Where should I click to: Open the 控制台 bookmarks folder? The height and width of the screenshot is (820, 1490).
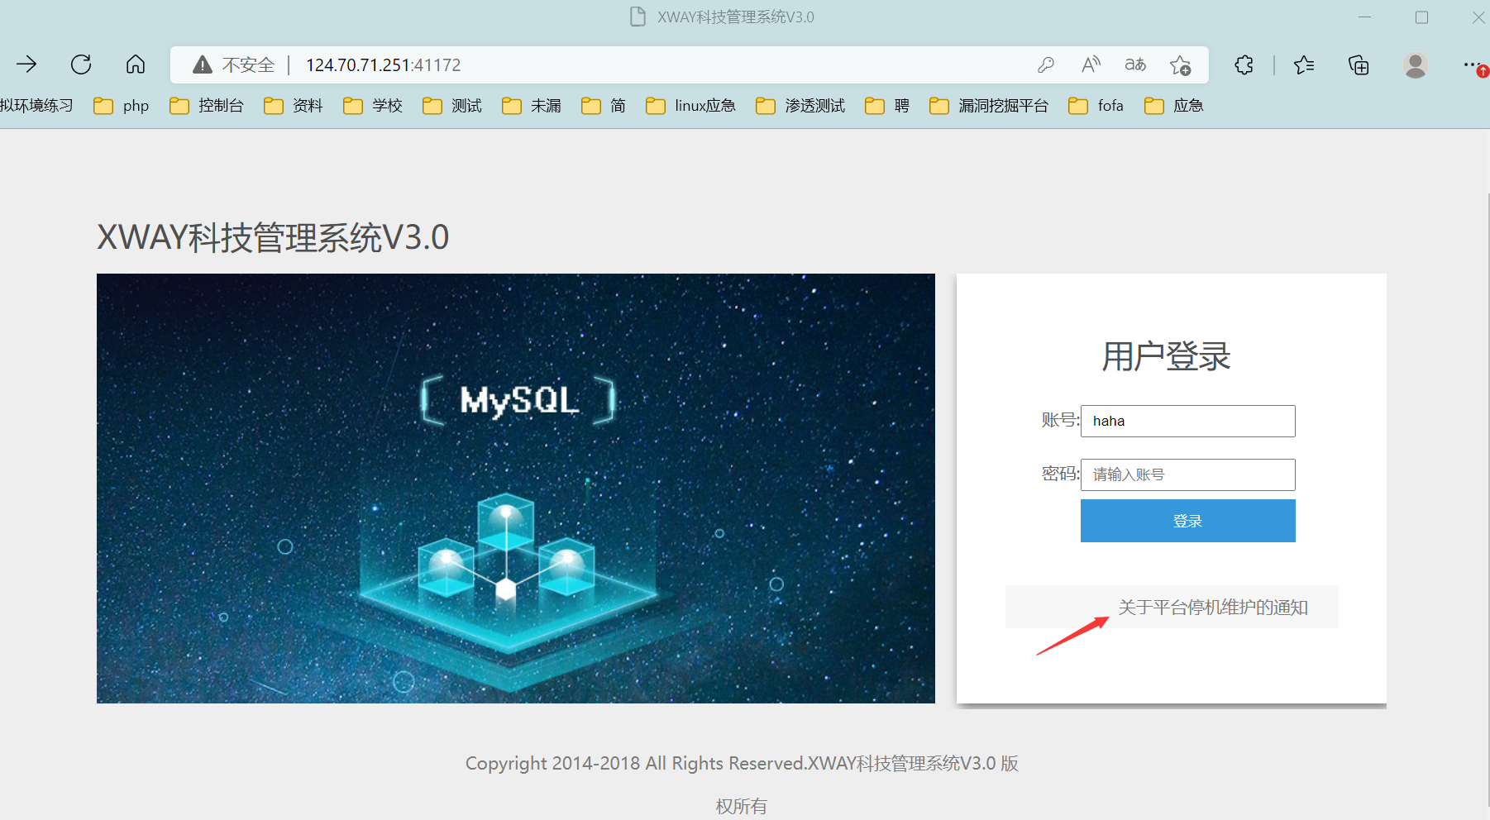[207, 106]
